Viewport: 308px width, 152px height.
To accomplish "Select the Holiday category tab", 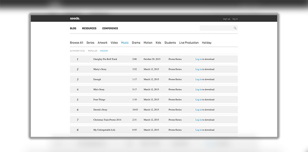I will [x=207, y=43].
